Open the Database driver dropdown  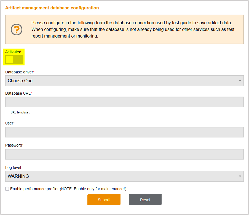tap(124, 81)
